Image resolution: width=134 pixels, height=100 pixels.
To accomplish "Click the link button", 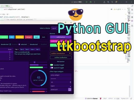I will point(61,61).
